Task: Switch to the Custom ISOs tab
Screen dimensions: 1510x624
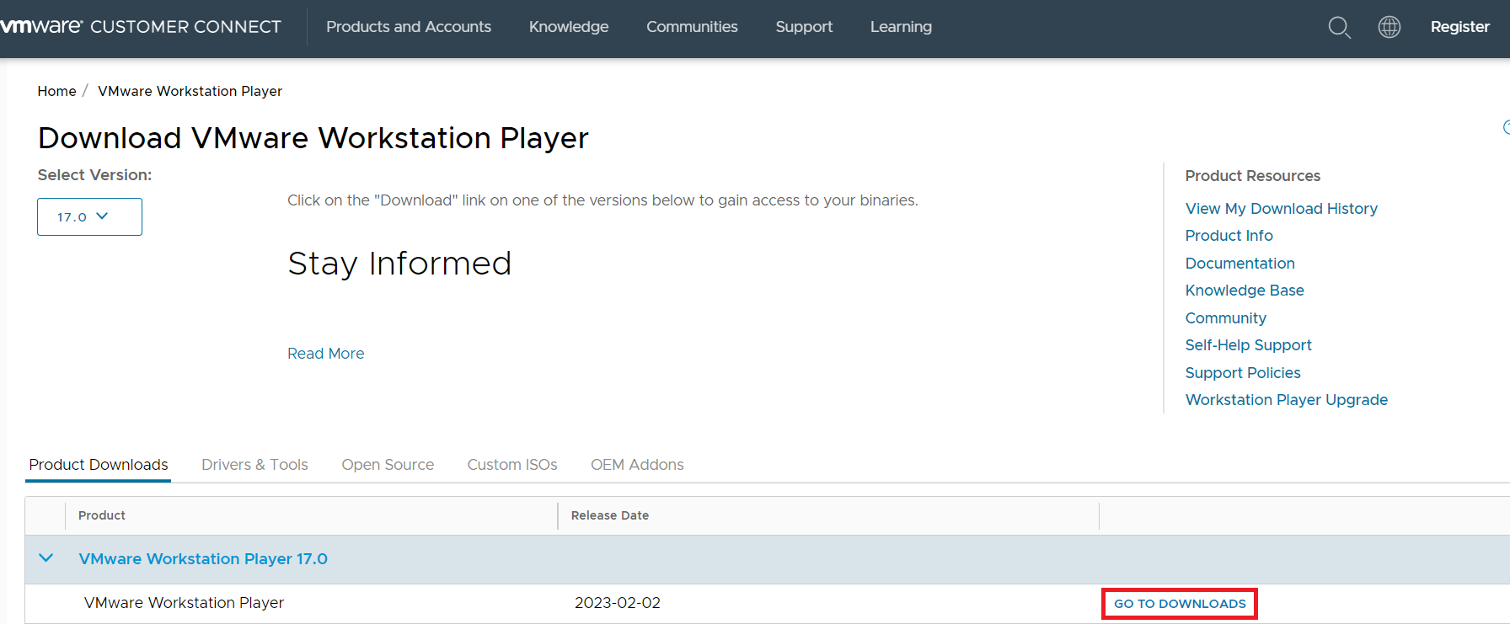Action: pos(512,465)
